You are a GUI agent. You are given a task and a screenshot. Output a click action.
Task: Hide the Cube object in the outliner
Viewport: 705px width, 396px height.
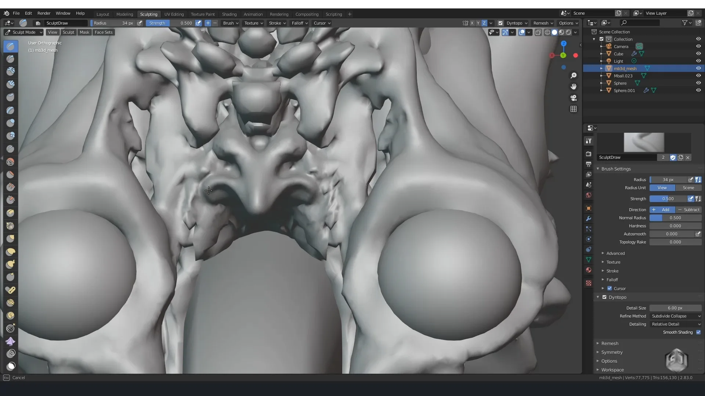(x=698, y=54)
